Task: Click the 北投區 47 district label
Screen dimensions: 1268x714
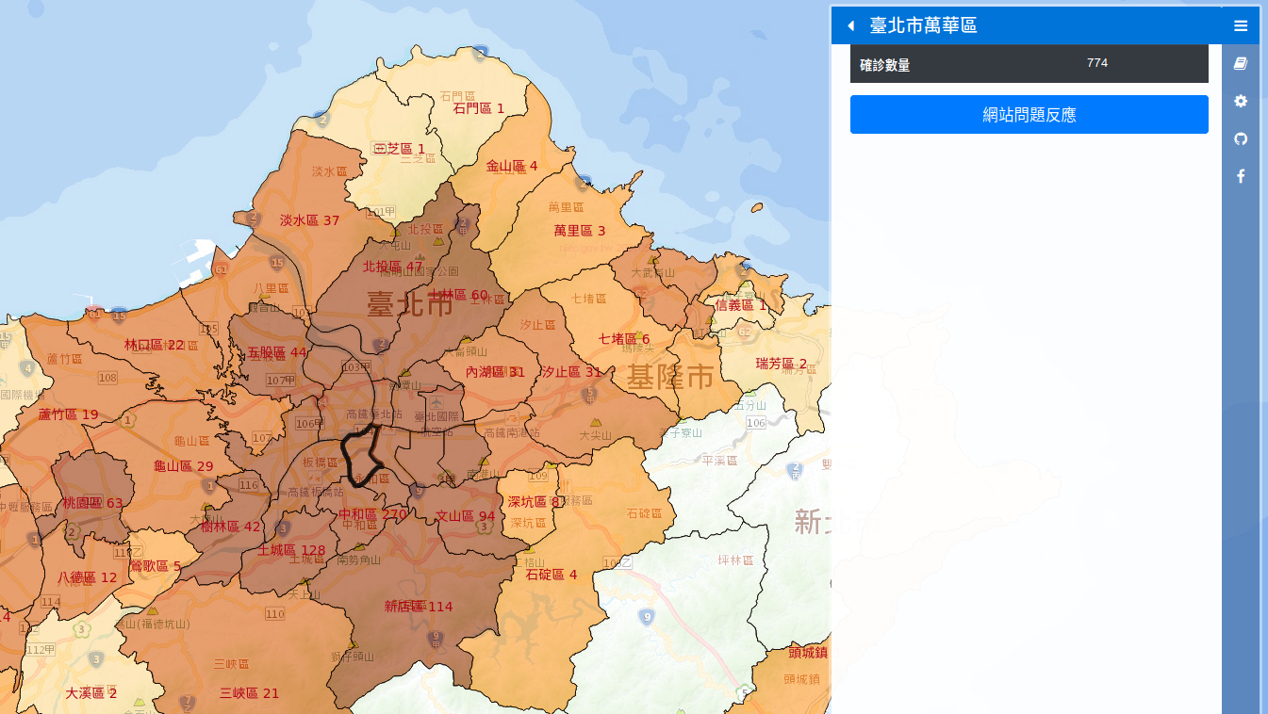Action: click(393, 267)
